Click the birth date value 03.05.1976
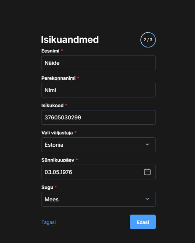 58,172
